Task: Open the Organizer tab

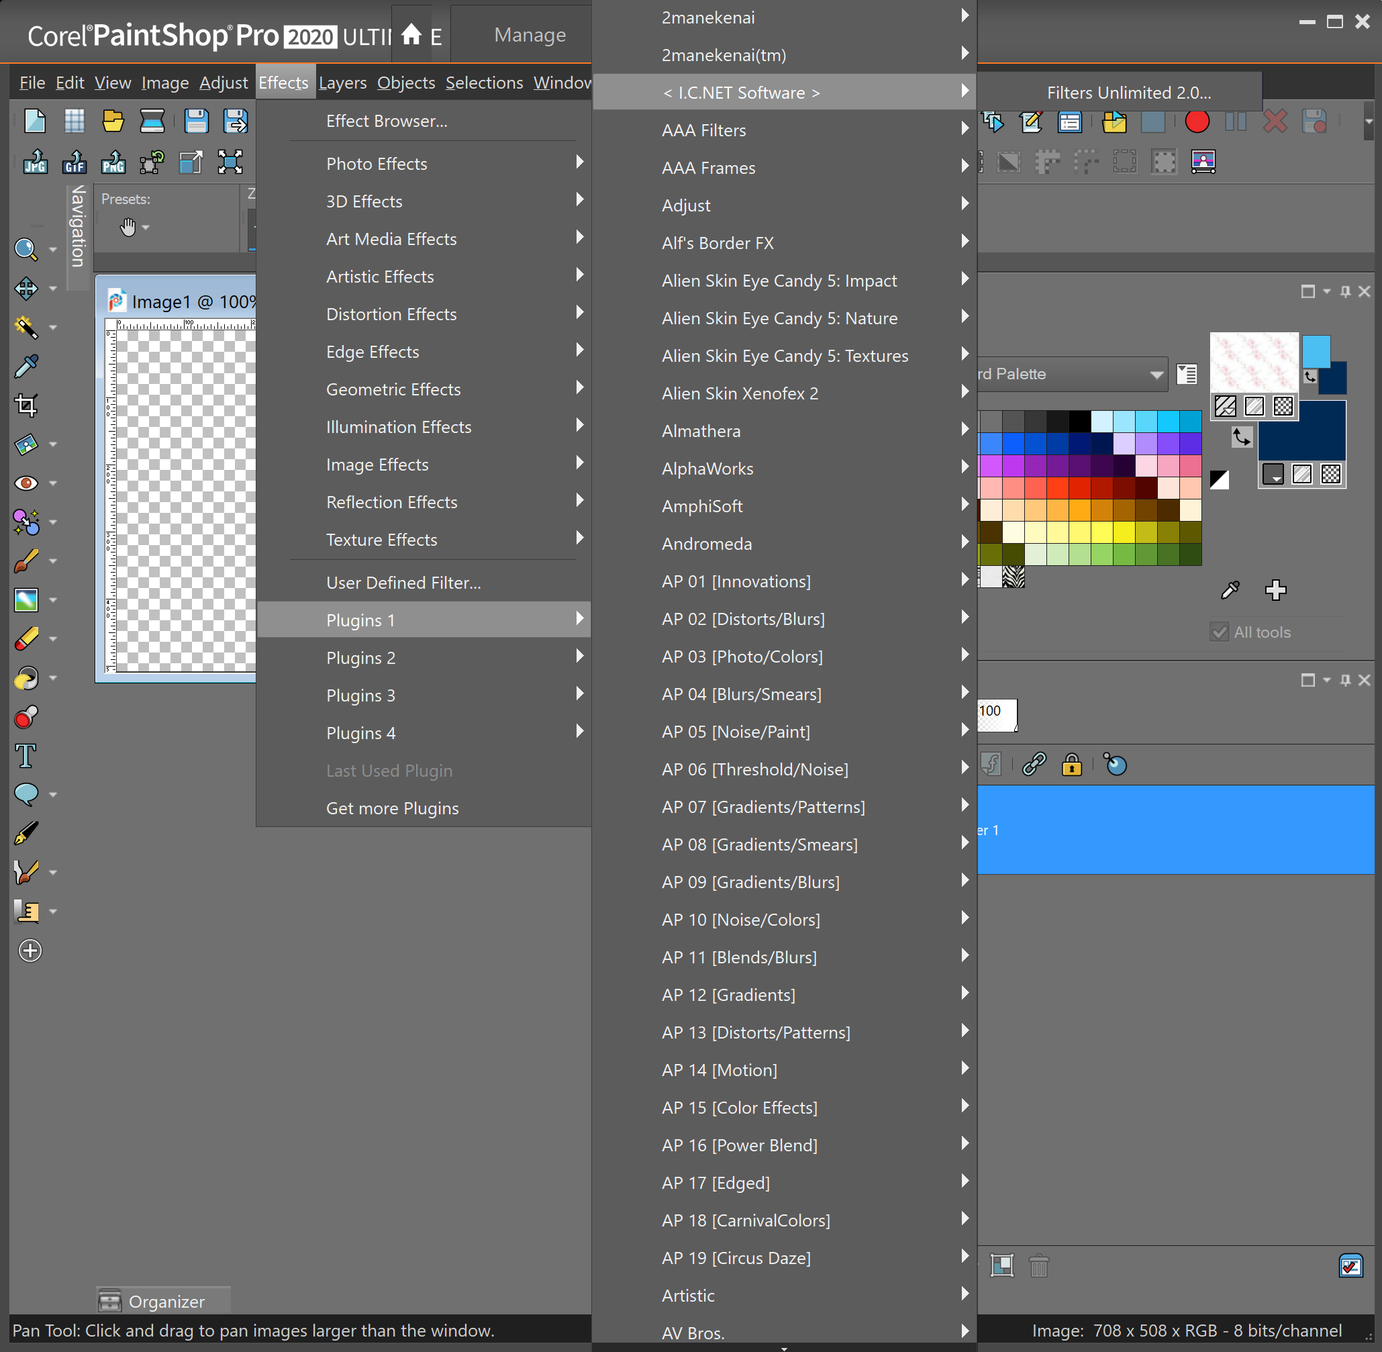Action: click(x=164, y=1301)
